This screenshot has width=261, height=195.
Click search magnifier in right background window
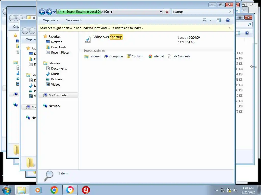click(x=249, y=25)
